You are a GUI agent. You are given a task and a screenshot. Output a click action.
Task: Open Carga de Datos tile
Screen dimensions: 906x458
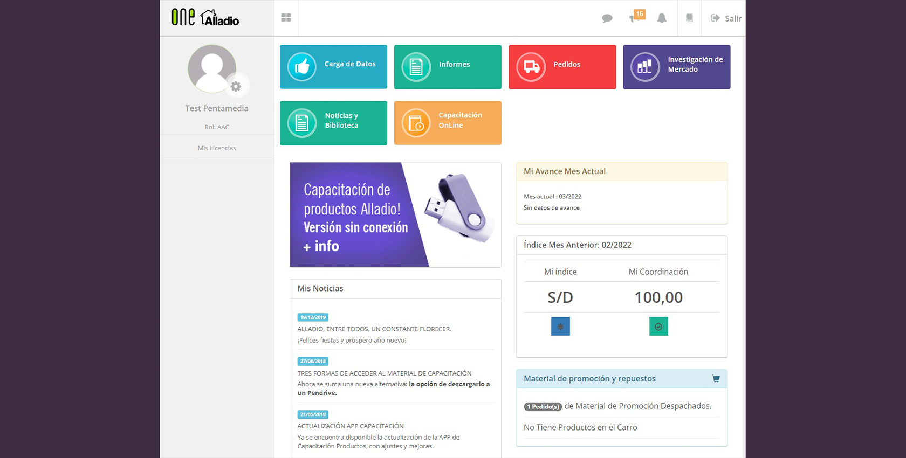(x=333, y=67)
